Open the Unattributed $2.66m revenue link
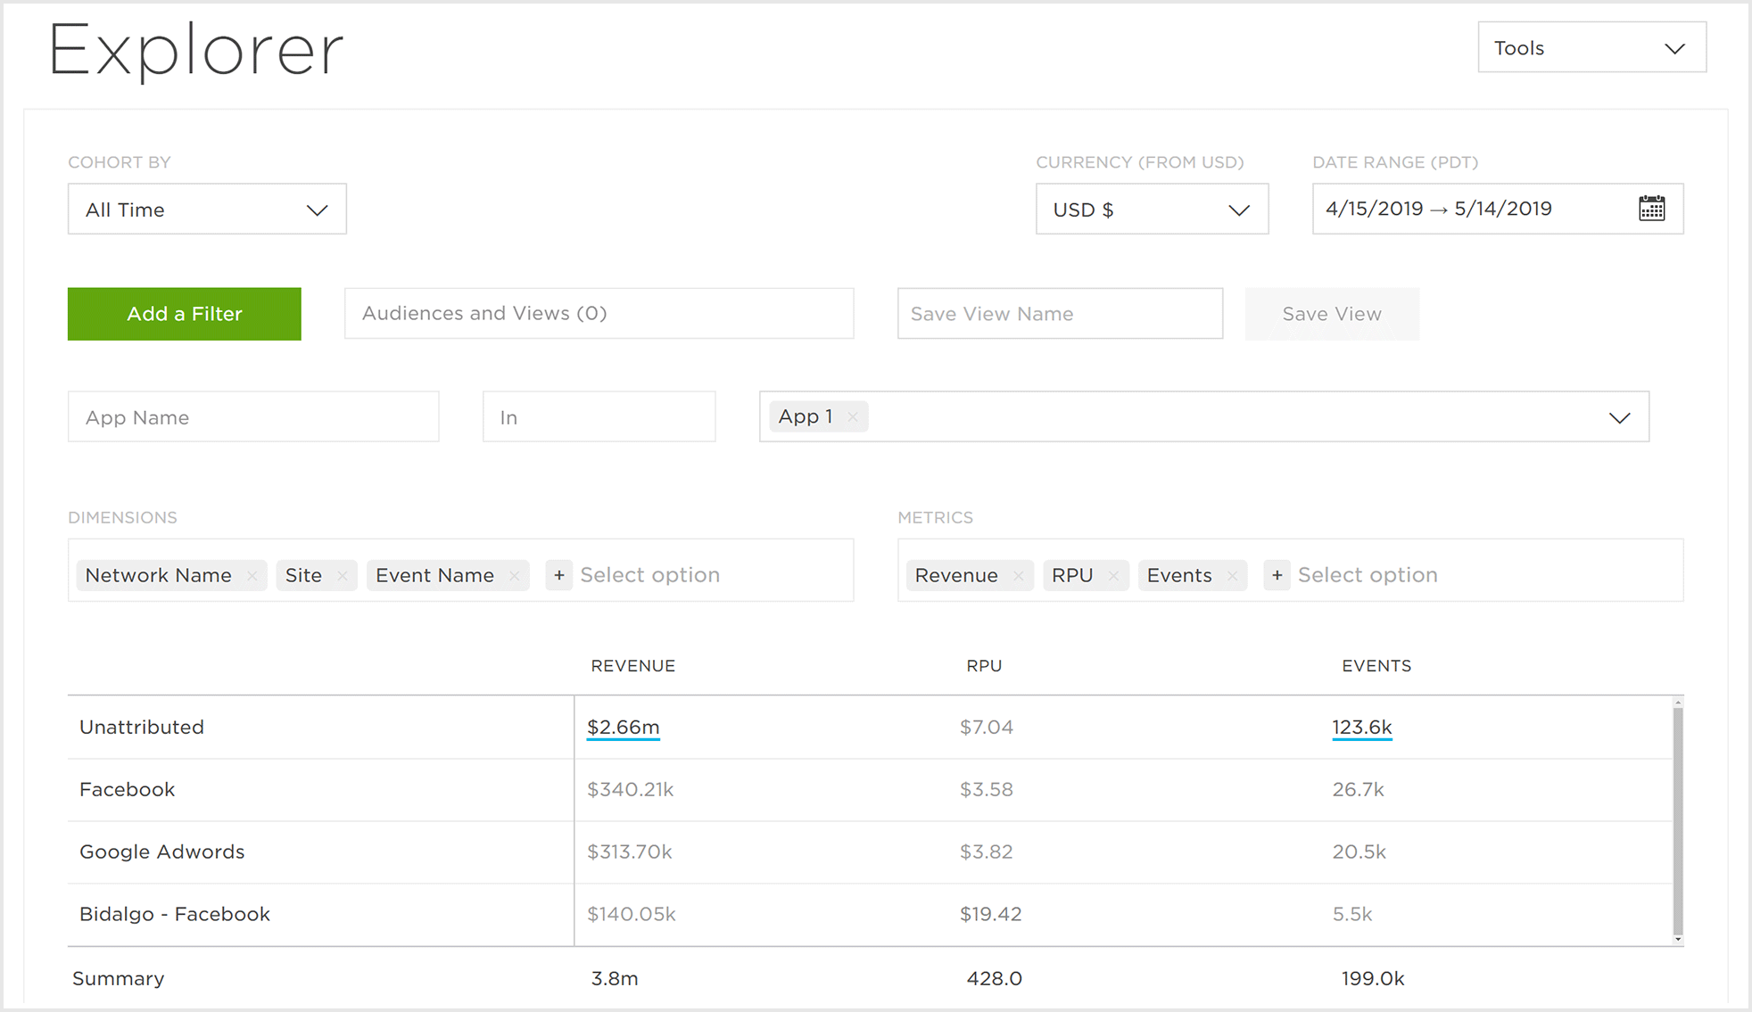The image size is (1752, 1012). (623, 727)
